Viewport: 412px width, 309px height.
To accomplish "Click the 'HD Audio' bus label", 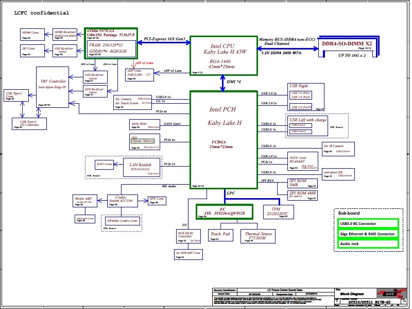I will (169, 186).
